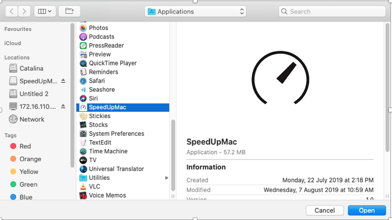Click the Universal Translator icon
The image size is (392, 220).
coord(83,169)
